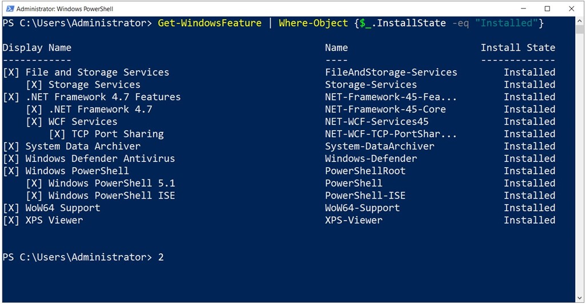Viewport: 586px width, 304px height.
Task: Click the scrollbar down arrow
Action: pos(580,298)
